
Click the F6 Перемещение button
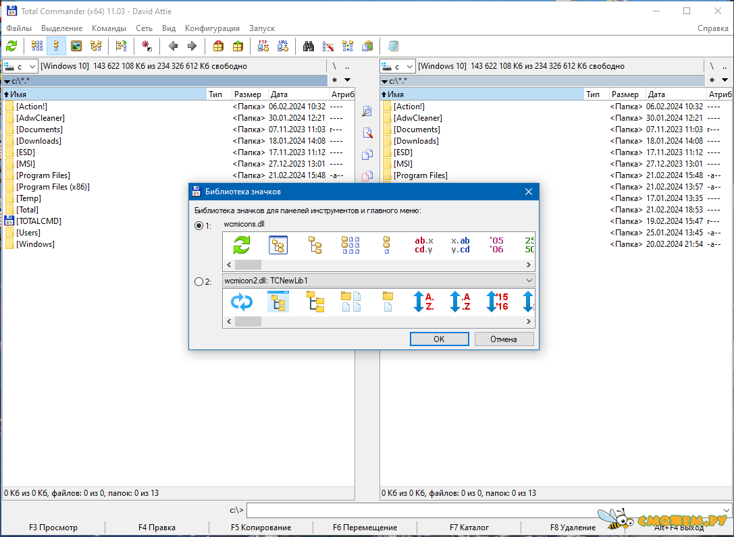point(365,528)
